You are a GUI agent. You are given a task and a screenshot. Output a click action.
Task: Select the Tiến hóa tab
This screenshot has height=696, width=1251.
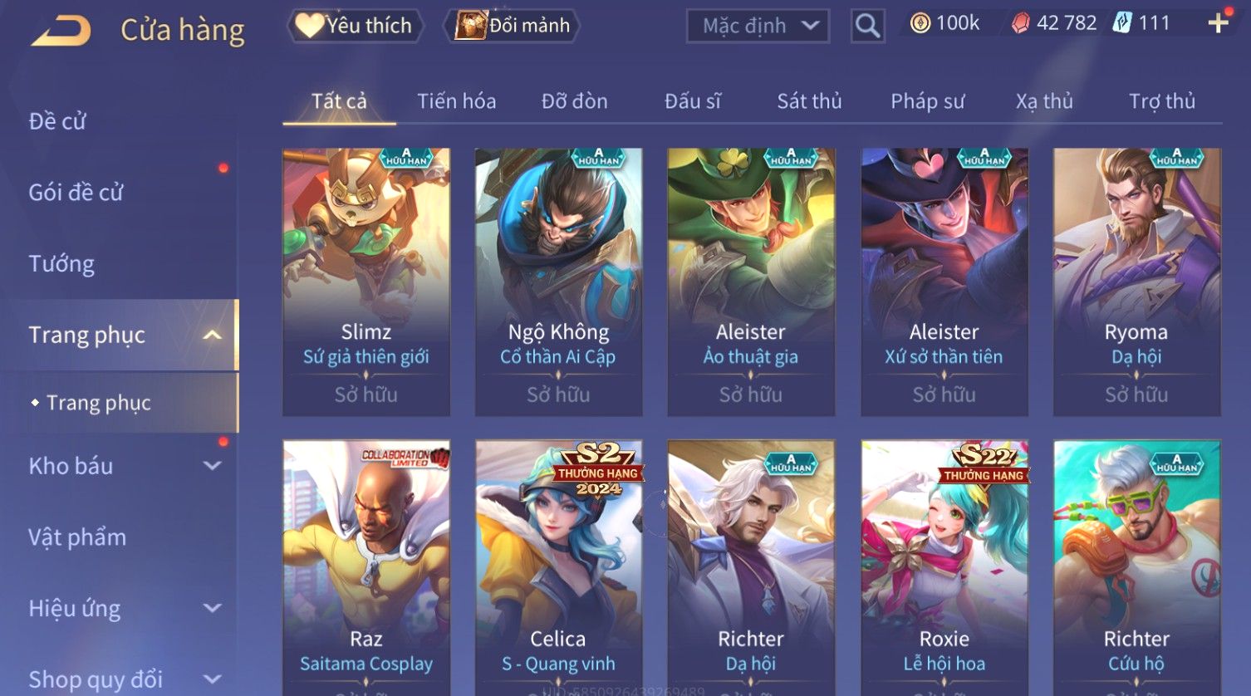click(456, 101)
